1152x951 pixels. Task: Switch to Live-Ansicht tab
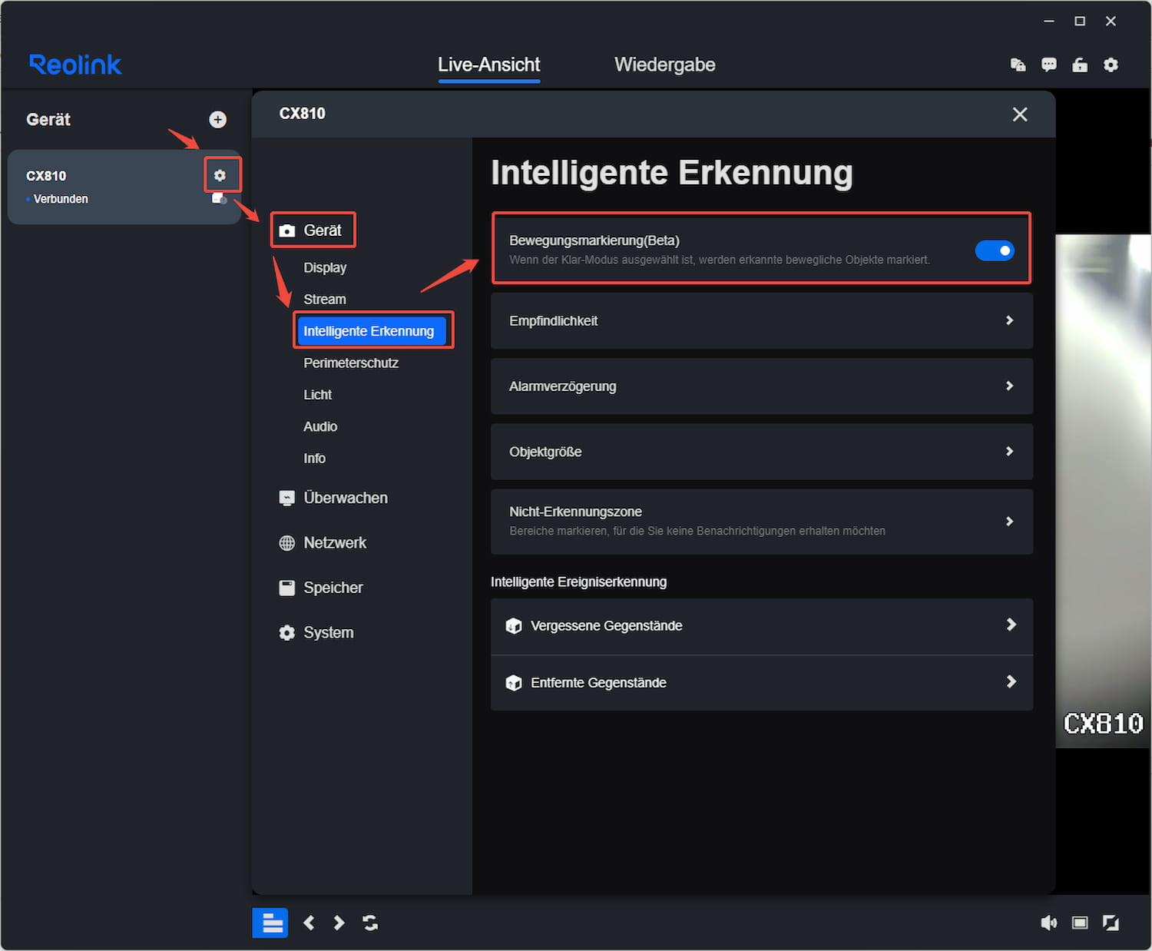[489, 65]
